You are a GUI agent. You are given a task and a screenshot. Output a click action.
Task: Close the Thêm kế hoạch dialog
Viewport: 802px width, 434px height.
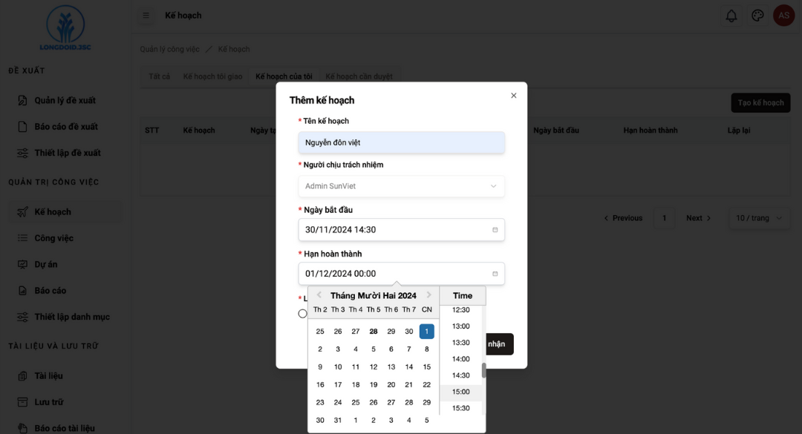point(513,96)
